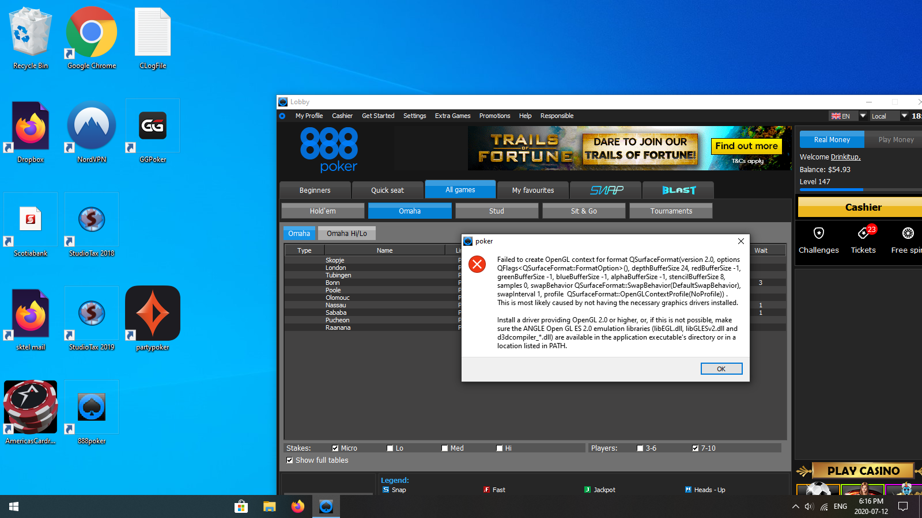Sort the table list by Name column
This screenshot has width=922, height=518.
(x=385, y=250)
